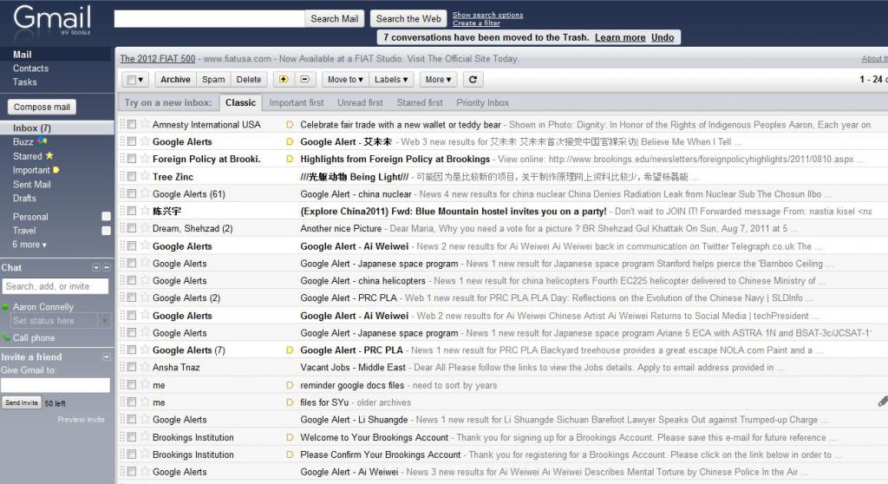Toggle importance marker on 'Welcome to Your Brookings Account'
The image size is (888, 484).
290,437
